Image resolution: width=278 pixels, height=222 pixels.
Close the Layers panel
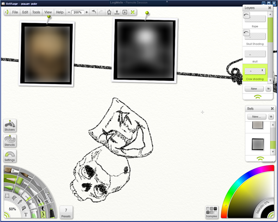pos(270,8)
